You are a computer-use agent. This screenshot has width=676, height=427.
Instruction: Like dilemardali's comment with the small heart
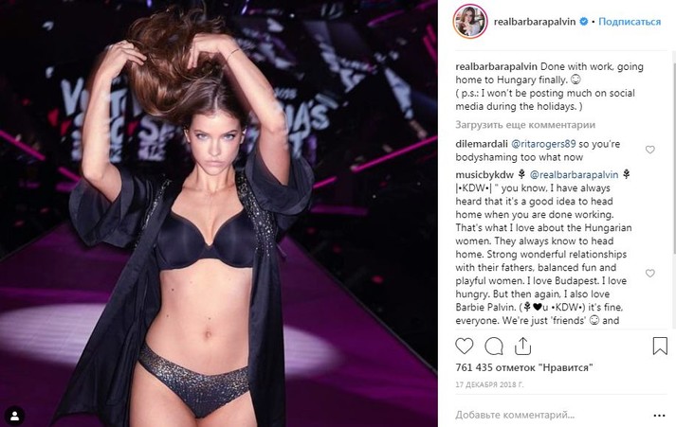coord(649,150)
